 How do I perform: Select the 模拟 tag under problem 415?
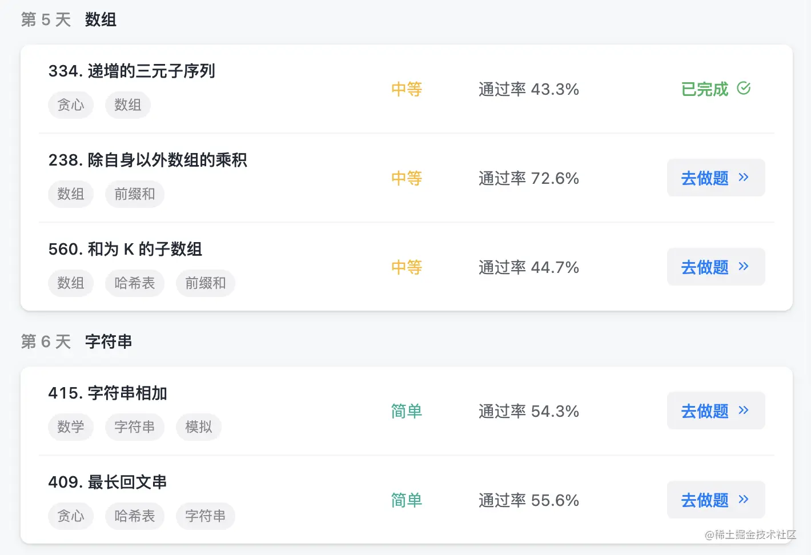point(199,427)
